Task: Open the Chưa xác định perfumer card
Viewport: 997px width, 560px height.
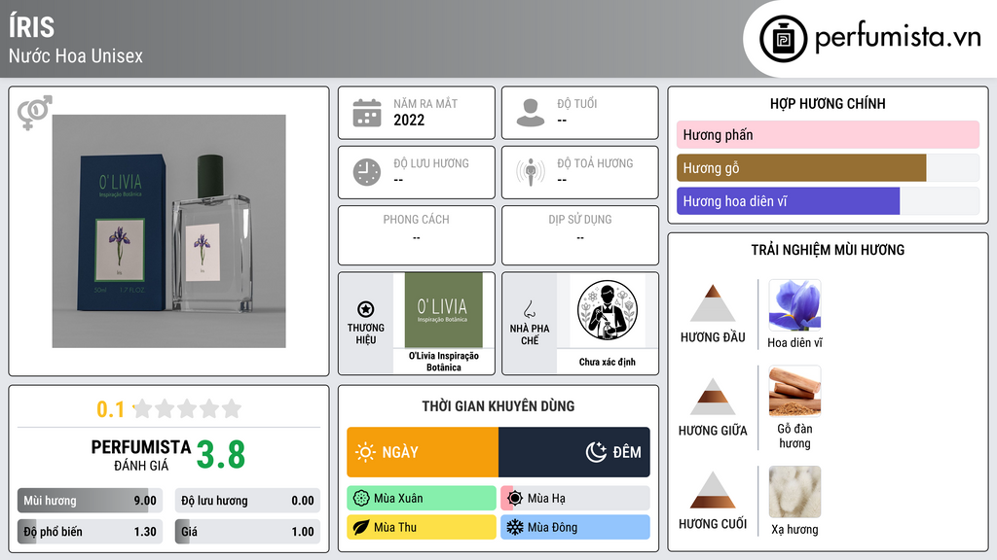Action: pyautogui.click(x=608, y=323)
